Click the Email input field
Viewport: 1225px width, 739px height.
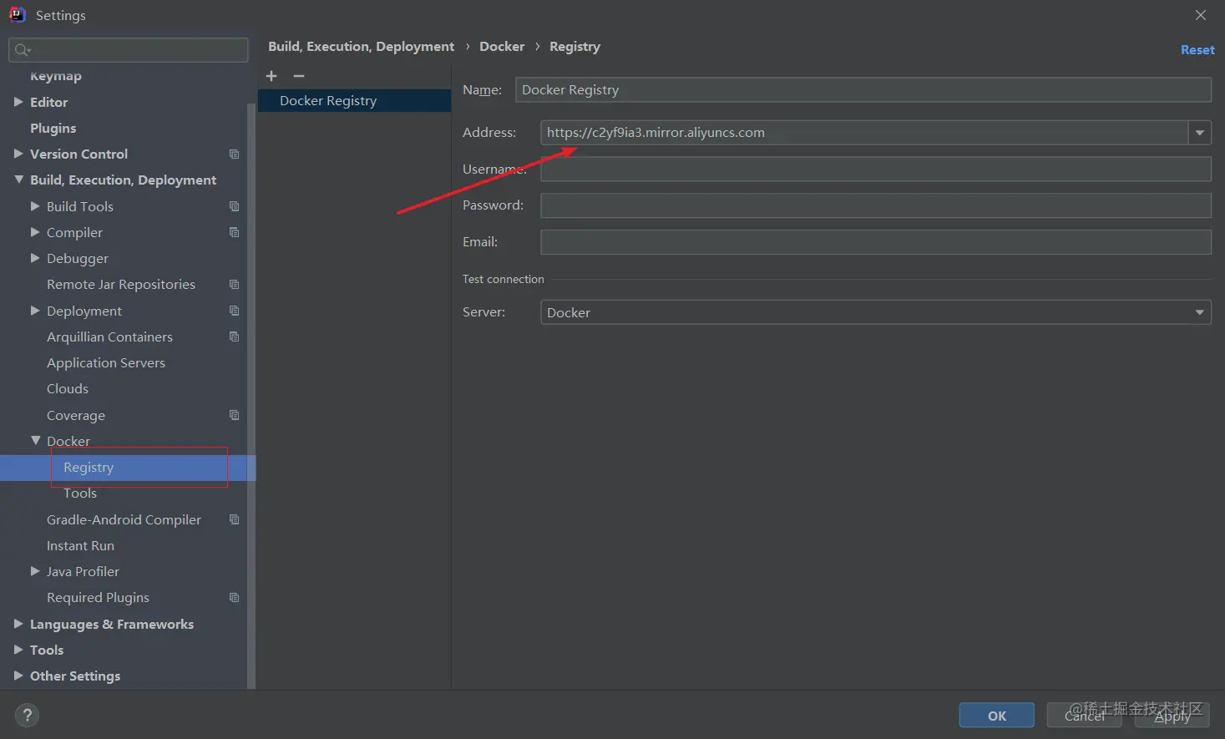876,242
